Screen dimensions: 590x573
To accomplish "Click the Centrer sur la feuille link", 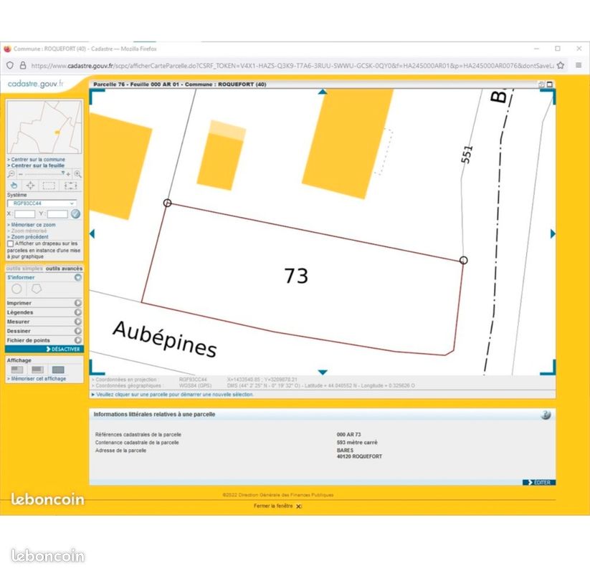I will [x=36, y=165].
